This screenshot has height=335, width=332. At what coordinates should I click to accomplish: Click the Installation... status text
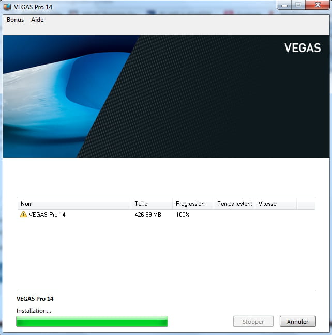(34, 311)
